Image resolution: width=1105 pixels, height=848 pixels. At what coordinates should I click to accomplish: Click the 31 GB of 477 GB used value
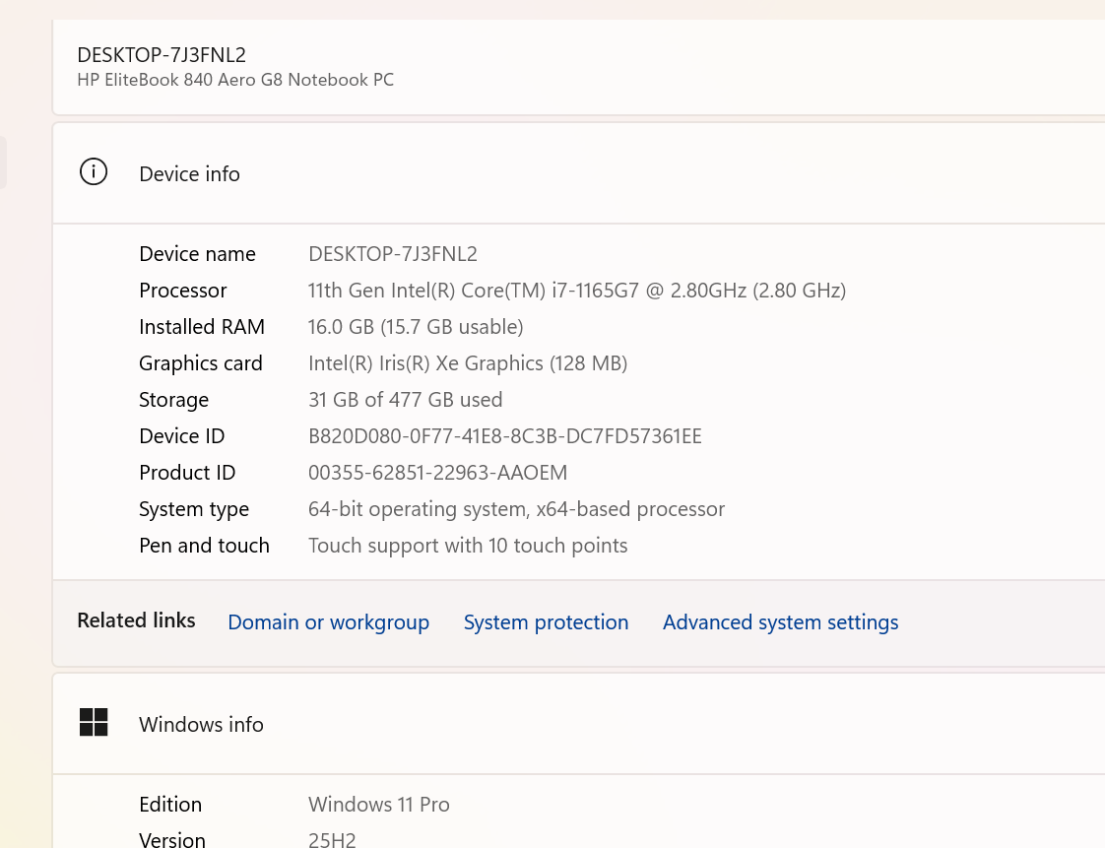pos(405,400)
